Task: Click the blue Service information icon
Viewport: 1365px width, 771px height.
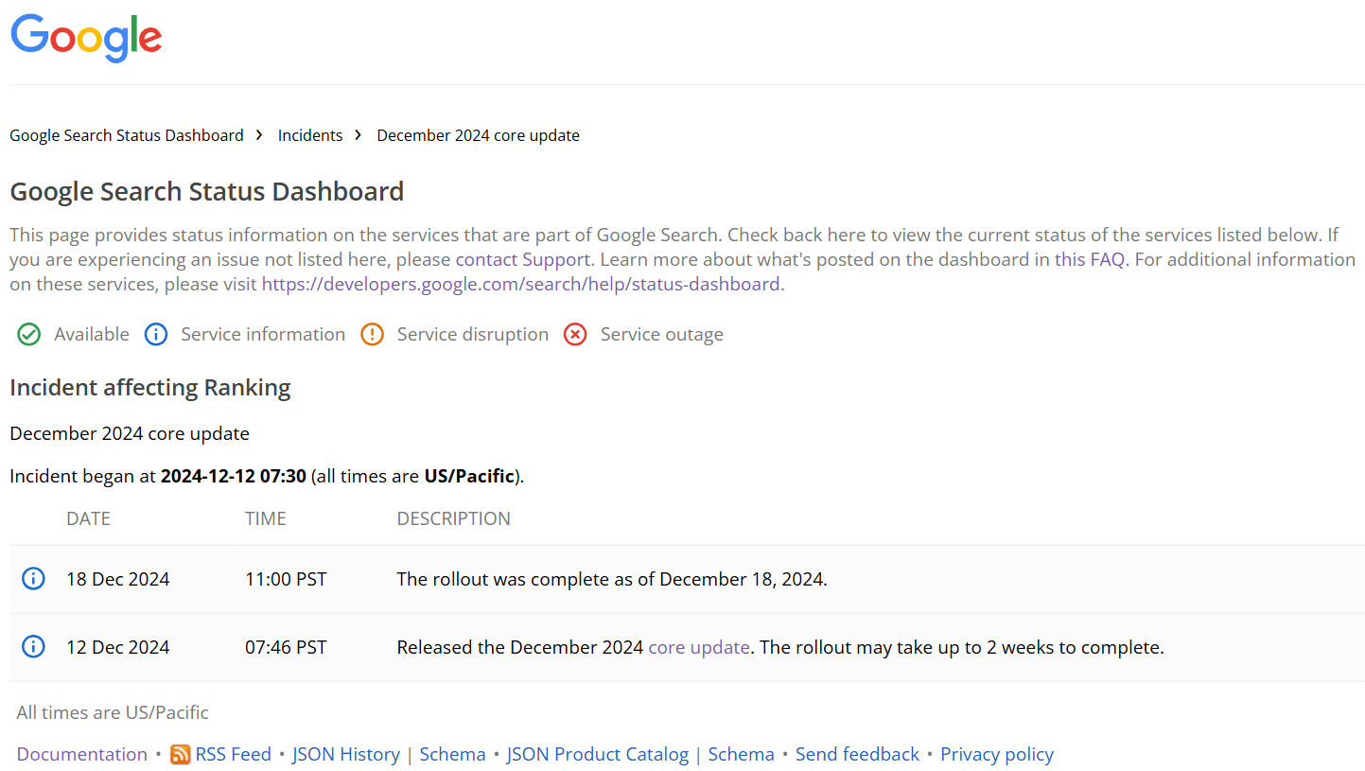Action: 156,334
